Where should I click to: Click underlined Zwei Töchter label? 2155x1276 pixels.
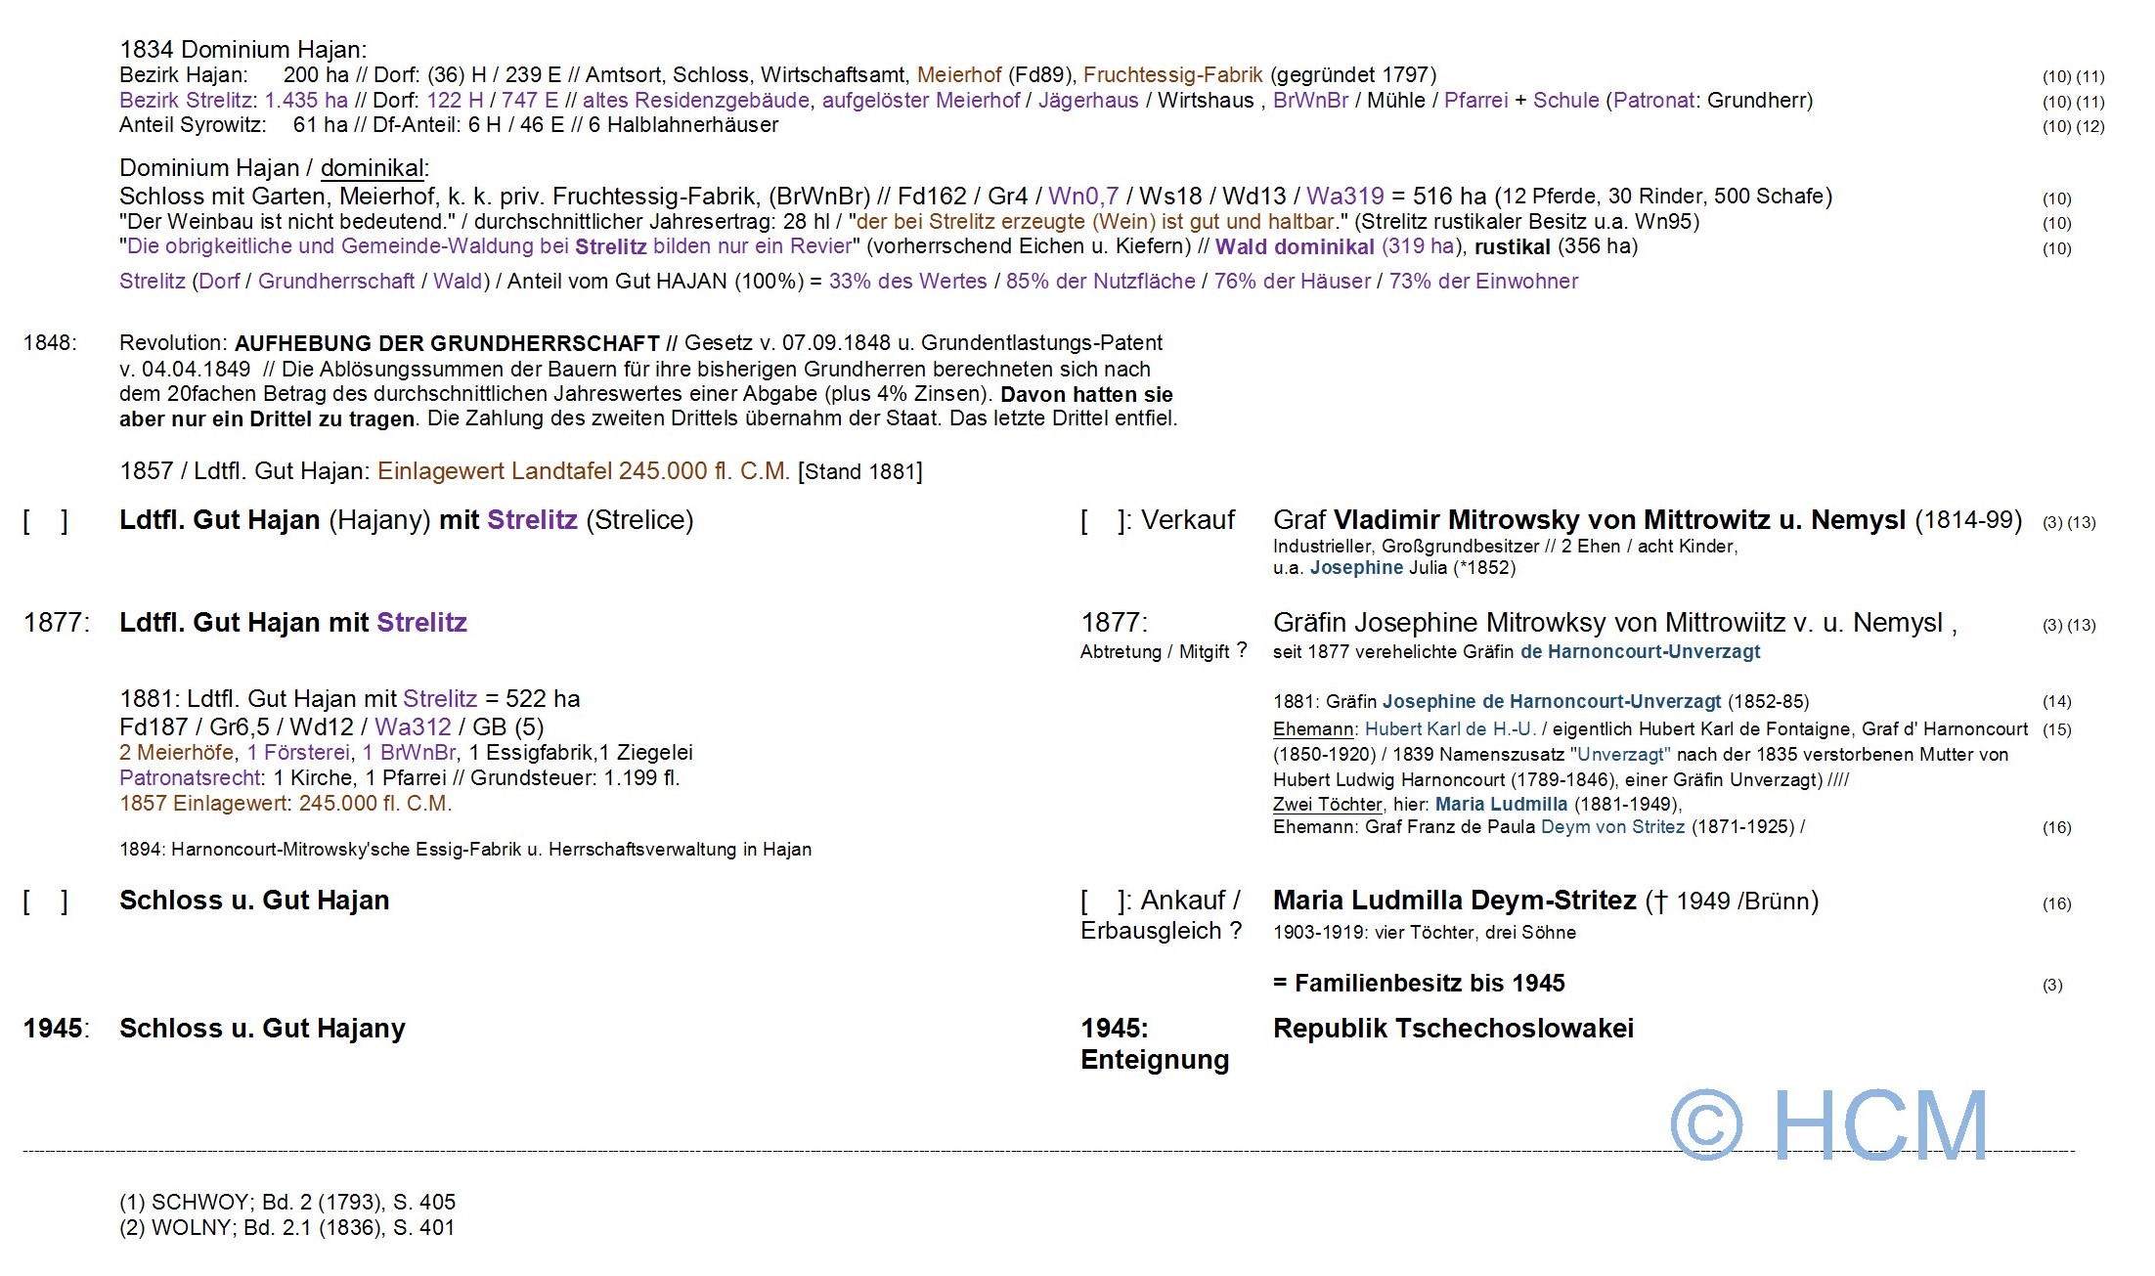(1327, 805)
